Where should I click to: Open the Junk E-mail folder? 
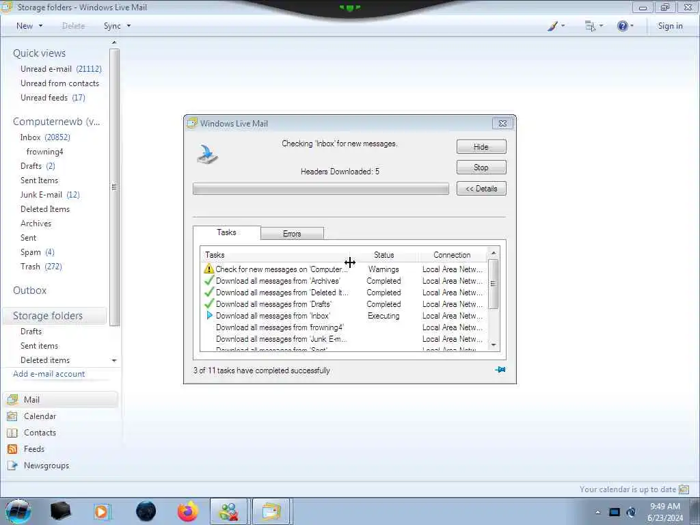pyautogui.click(x=50, y=195)
